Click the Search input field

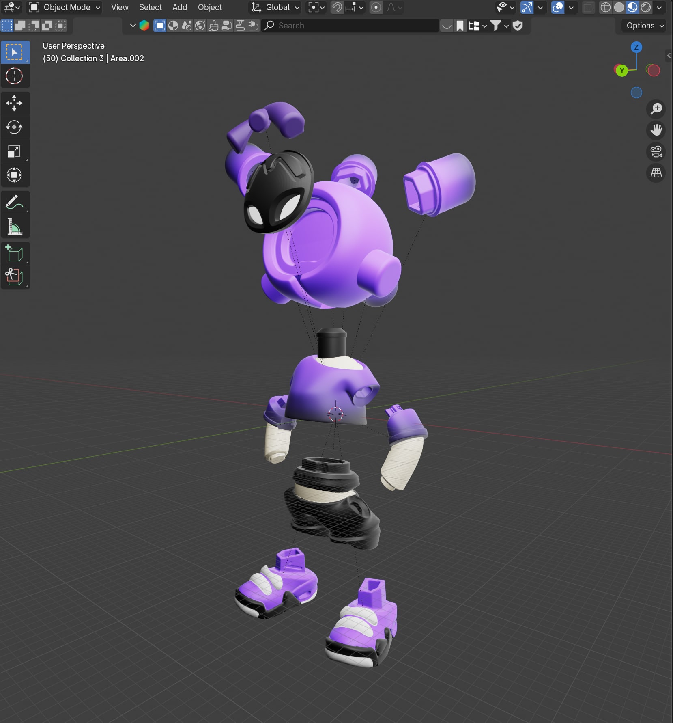(350, 26)
